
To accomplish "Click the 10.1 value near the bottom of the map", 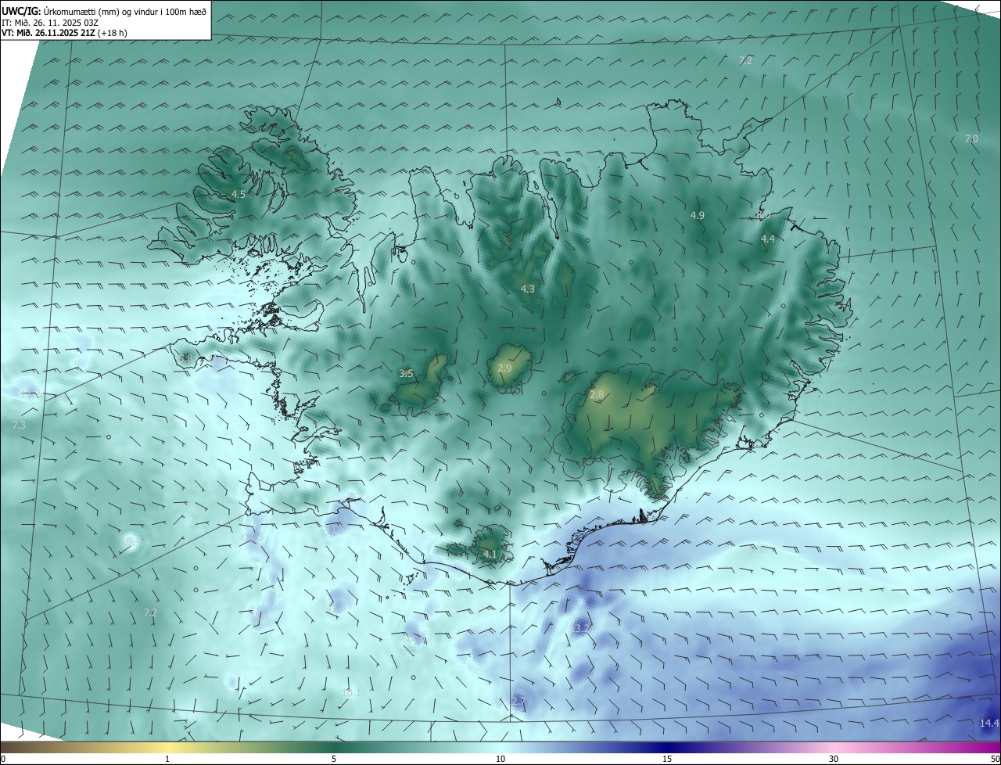I will 352,693.
